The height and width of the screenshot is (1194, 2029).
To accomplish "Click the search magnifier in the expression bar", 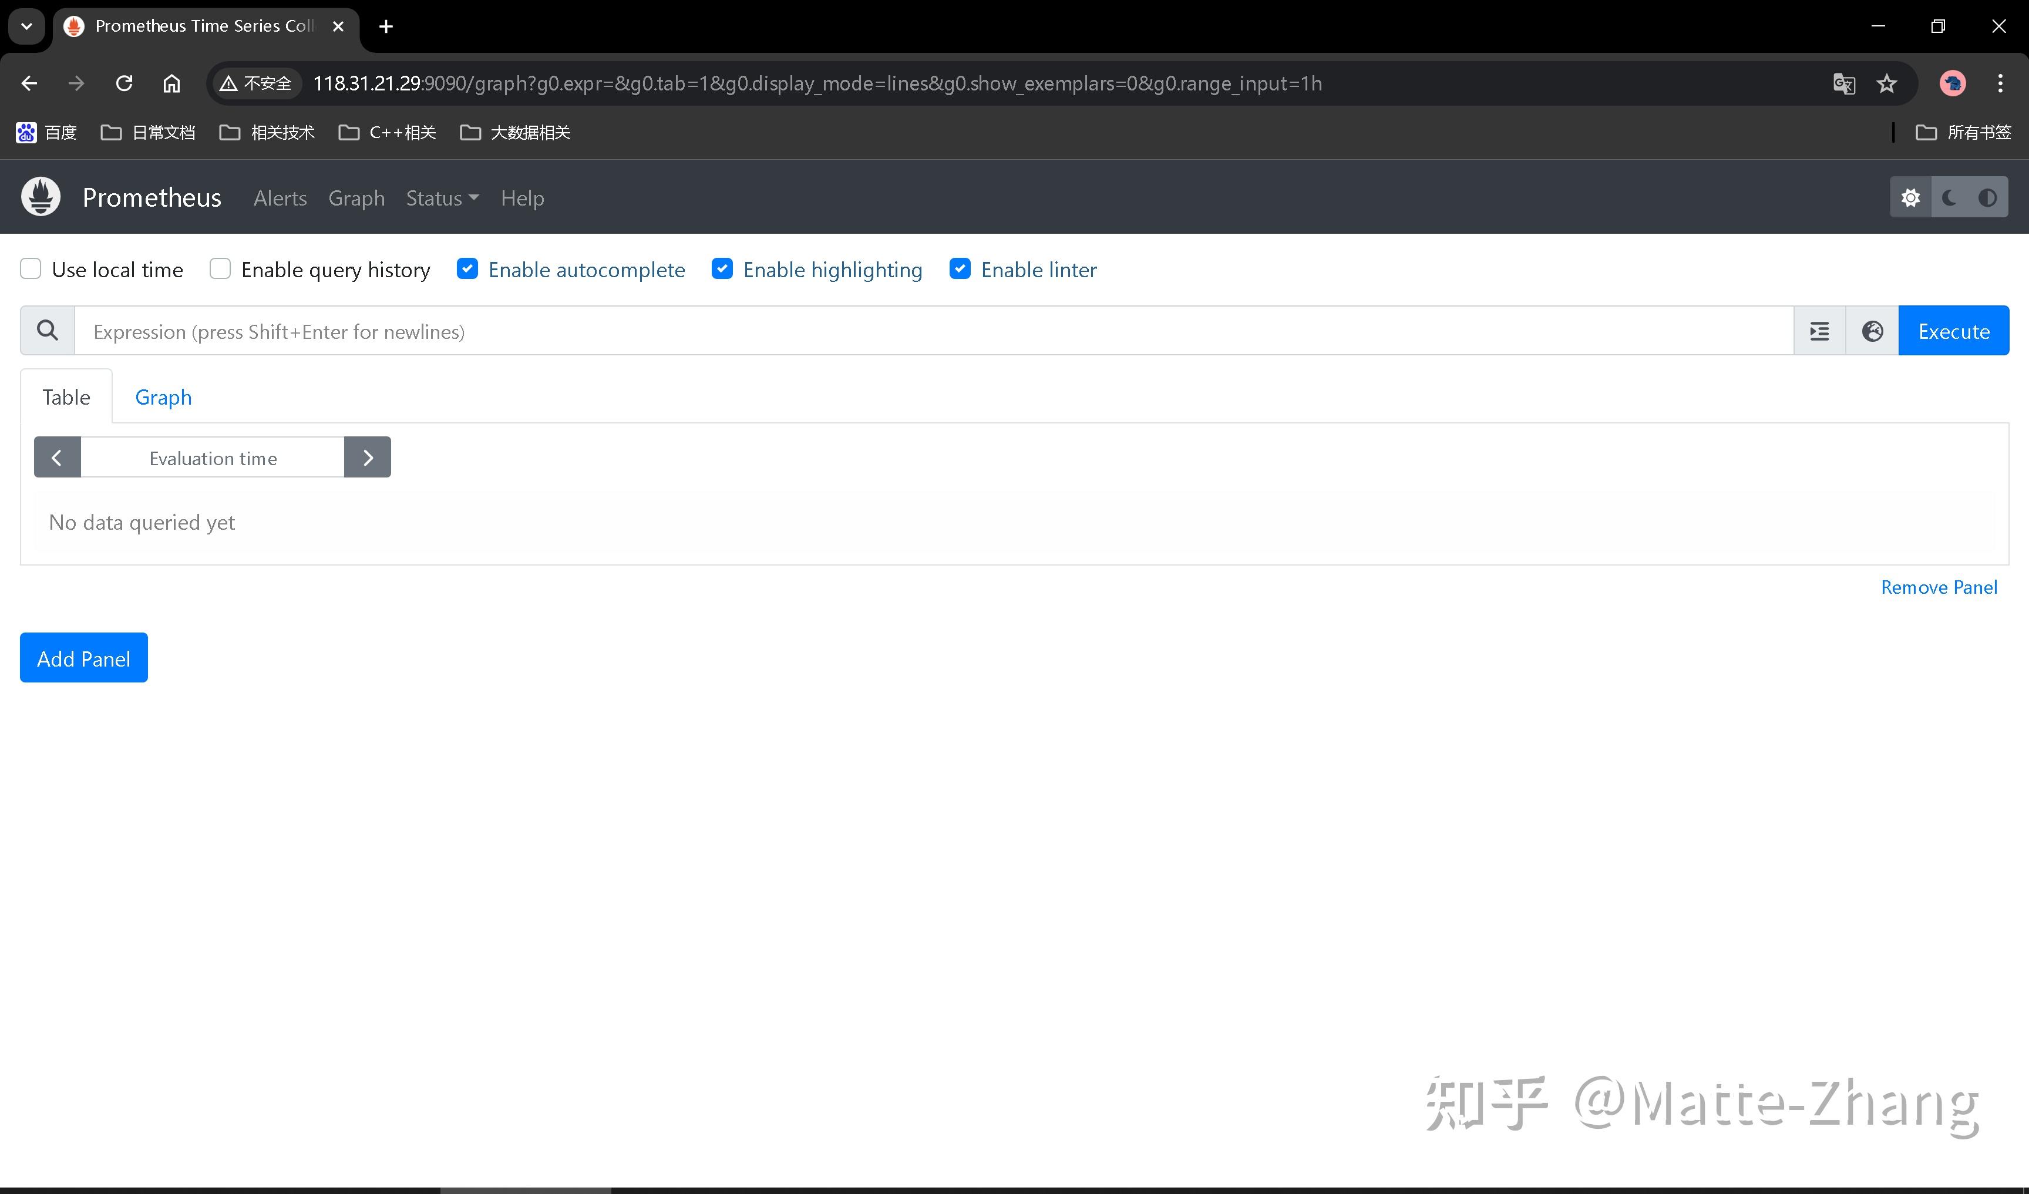I will pos(46,330).
